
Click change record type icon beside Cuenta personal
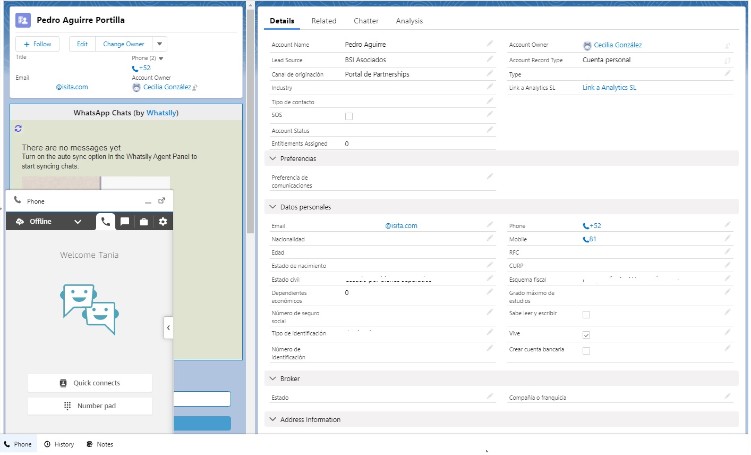pos(728,61)
